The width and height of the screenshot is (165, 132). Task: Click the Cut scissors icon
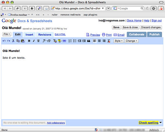pos(13,41)
